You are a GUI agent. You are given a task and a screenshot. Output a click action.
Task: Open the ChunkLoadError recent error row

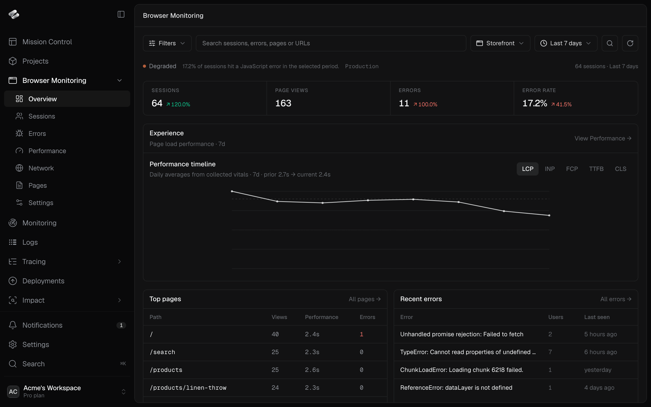click(x=516, y=370)
